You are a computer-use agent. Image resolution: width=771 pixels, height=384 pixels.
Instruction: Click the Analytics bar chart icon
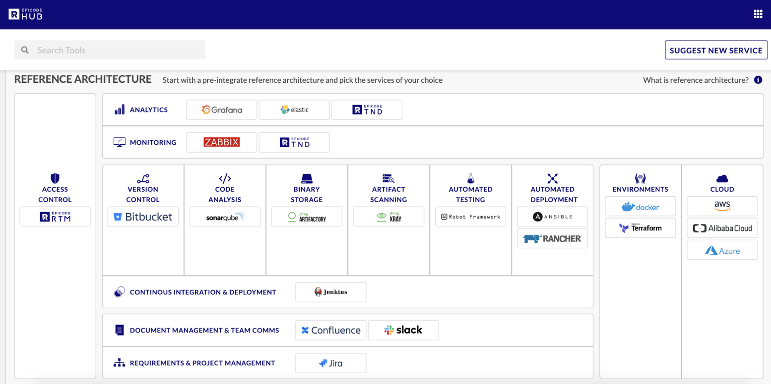tap(120, 110)
